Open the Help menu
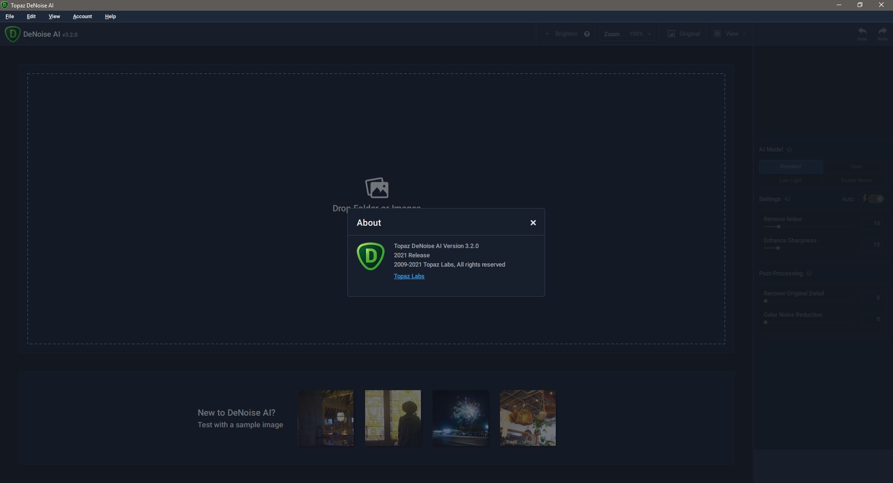This screenshot has height=483, width=893. [110, 16]
